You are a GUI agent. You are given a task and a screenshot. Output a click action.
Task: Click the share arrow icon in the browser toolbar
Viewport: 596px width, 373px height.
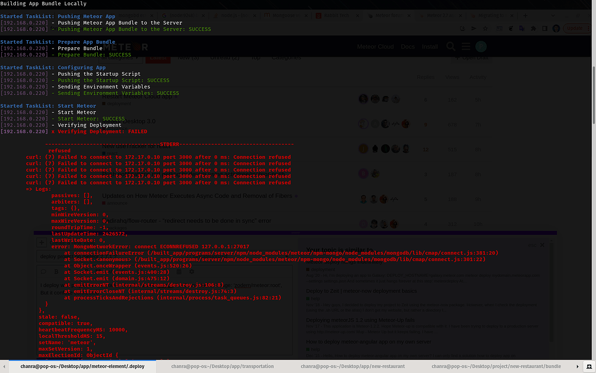[474, 28]
